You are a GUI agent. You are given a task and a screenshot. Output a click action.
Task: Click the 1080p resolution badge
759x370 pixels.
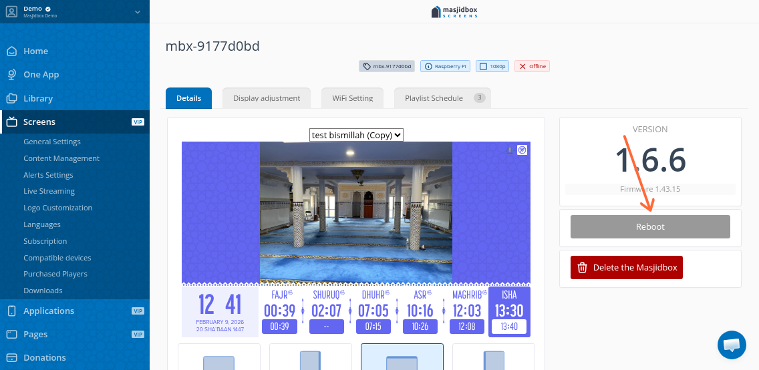(492, 66)
